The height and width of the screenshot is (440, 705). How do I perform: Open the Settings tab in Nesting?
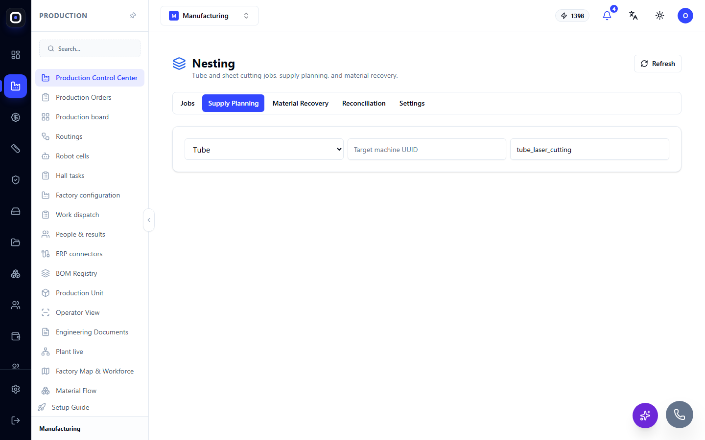(412, 103)
